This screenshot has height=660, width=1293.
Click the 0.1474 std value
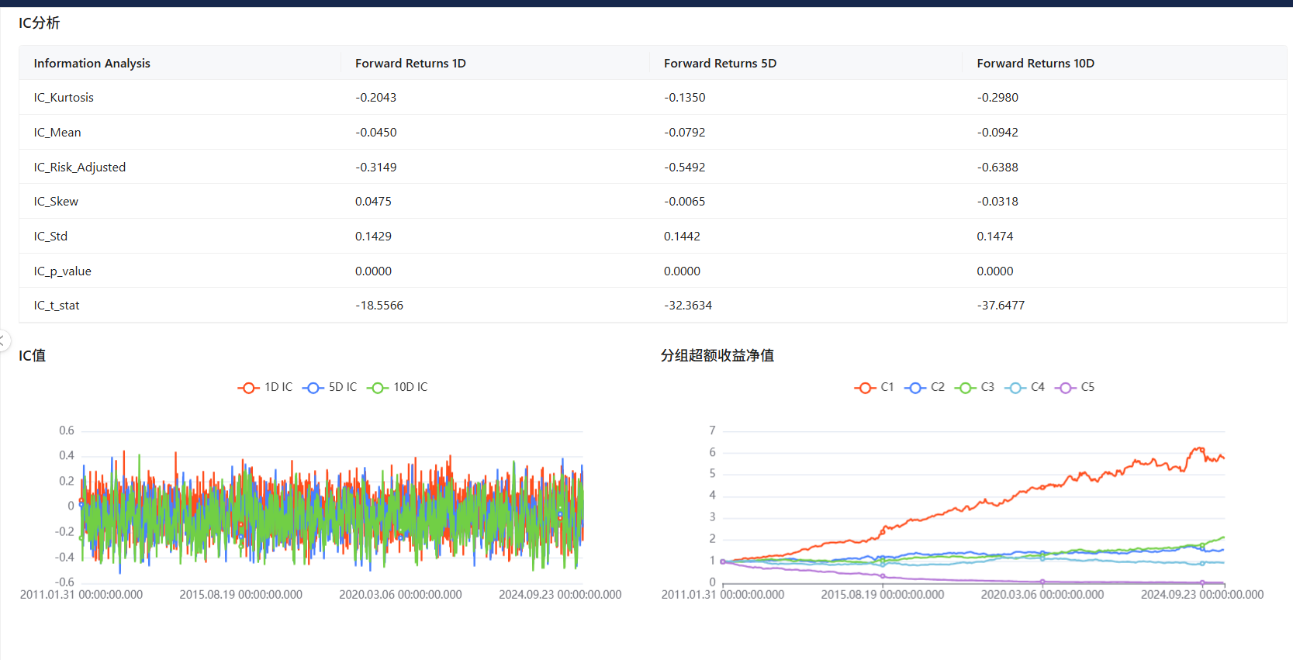994,237
